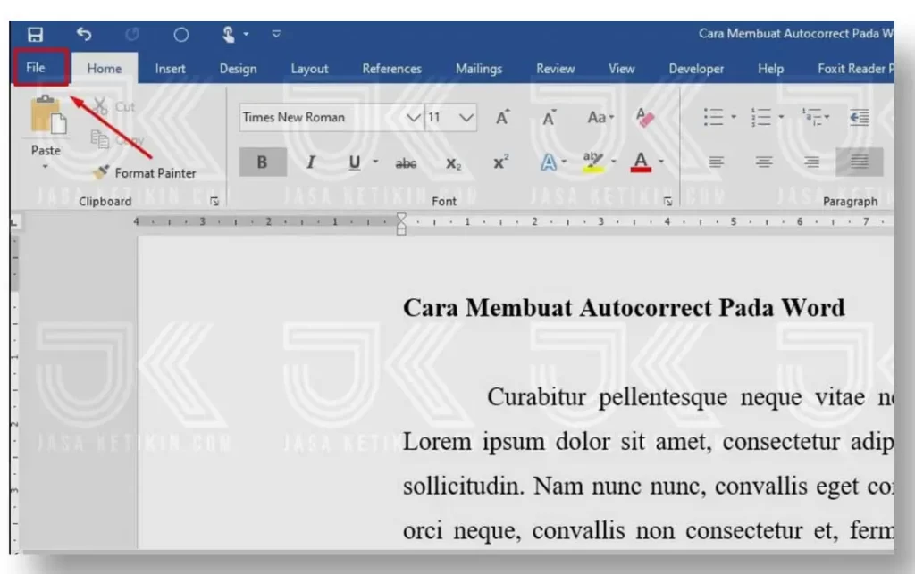
Task: Toggle Bold formatting
Action: [x=263, y=162]
